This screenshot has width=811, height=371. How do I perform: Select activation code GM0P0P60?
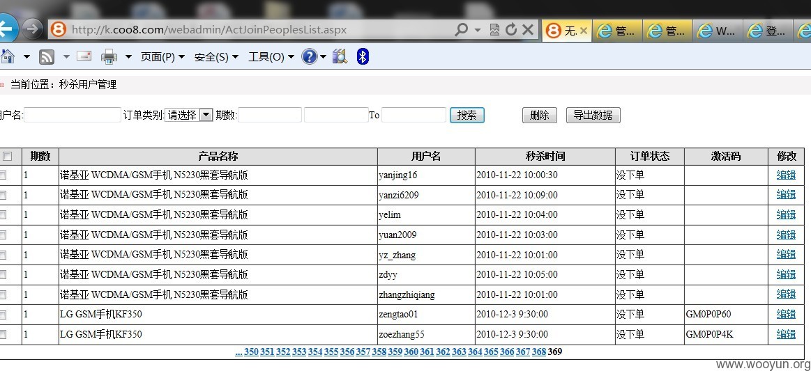708,314
